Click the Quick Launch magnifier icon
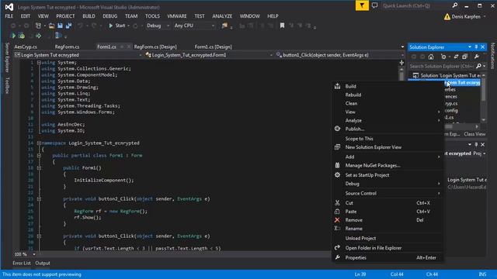This screenshot has width=497, height=279. 455,5
